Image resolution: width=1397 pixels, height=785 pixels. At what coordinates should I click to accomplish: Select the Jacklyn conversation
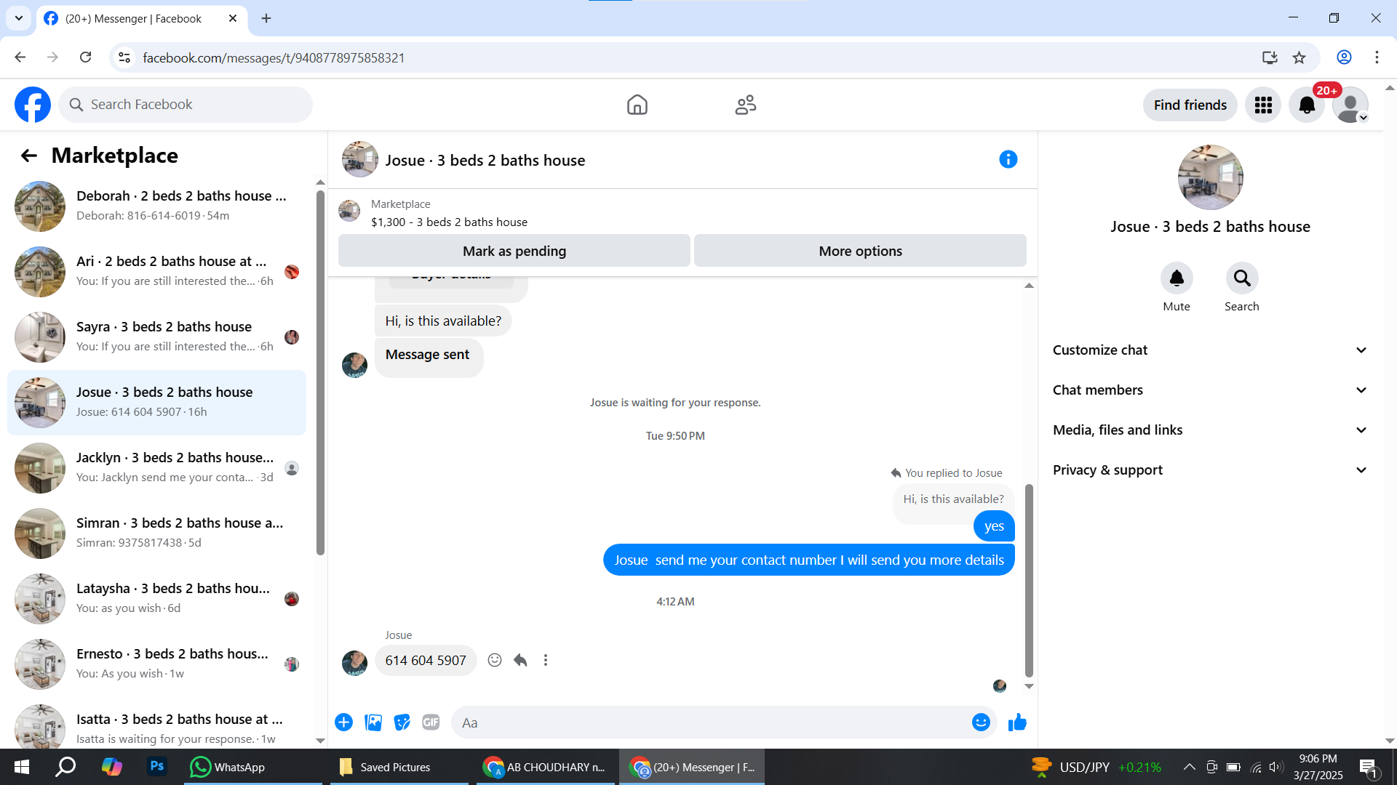tap(157, 468)
